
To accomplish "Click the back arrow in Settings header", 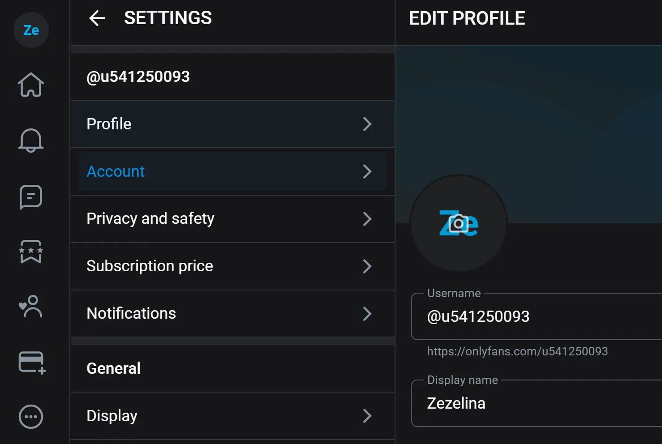I will click(97, 18).
